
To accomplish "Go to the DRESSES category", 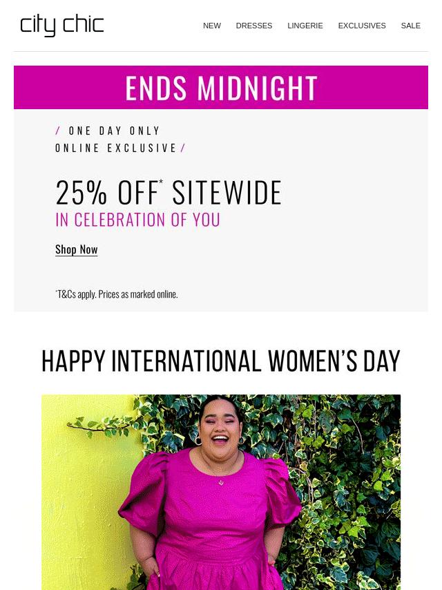I will tap(254, 26).
